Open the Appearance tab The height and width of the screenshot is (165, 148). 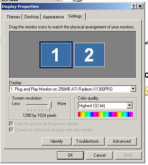(x=53, y=17)
